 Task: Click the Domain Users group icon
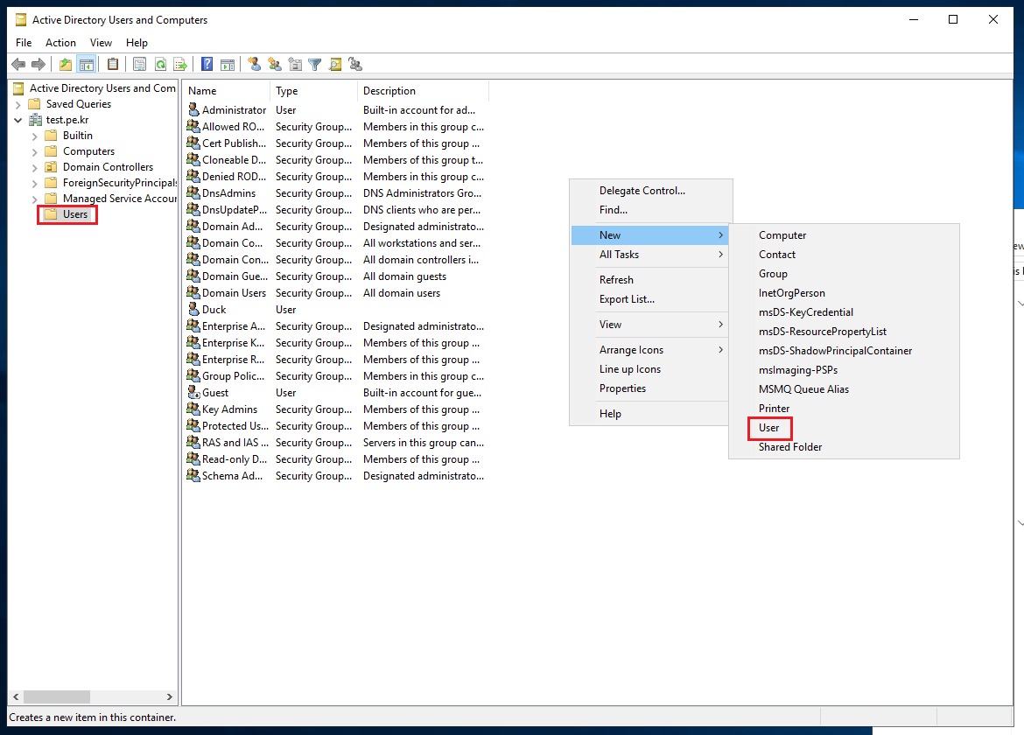pos(193,291)
